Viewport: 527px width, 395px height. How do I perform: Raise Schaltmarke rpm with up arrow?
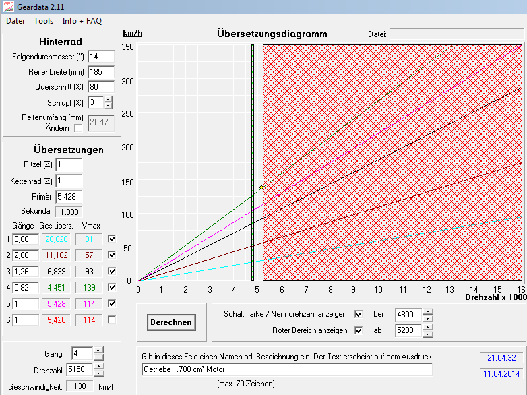[427, 311]
